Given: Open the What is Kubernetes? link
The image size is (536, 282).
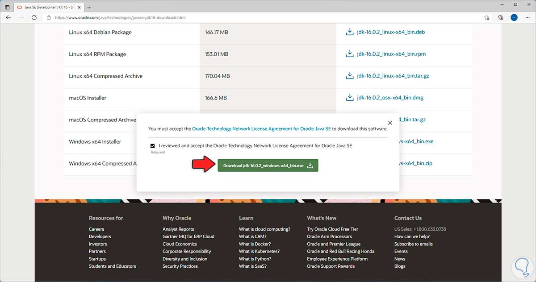Looking at the screenshot, I should (x=259, y=251).
